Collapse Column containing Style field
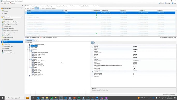177x100 pixels. (30, 68)
